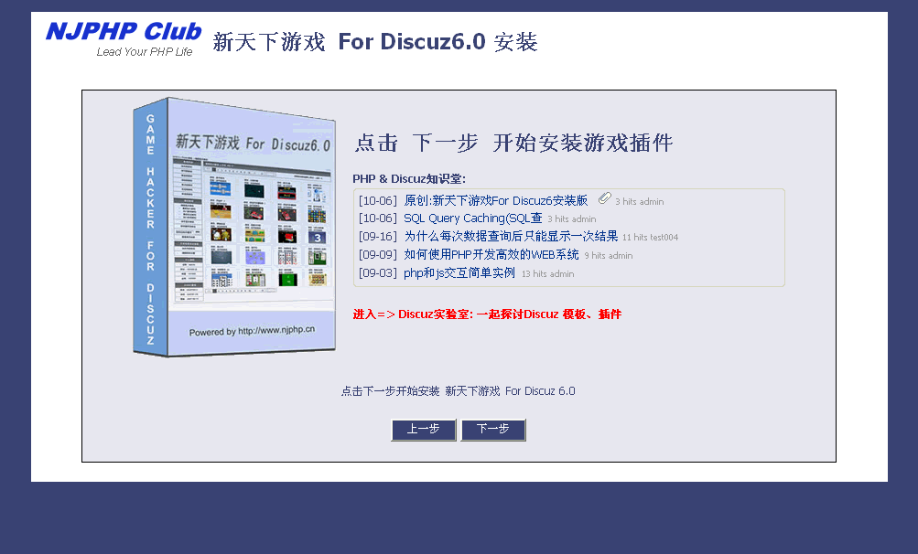This screenshot has width=918, height=554.
Task: Open 为什么每次数据查询后只能显示一次结果 article
Action: click(x=511, y=237)
